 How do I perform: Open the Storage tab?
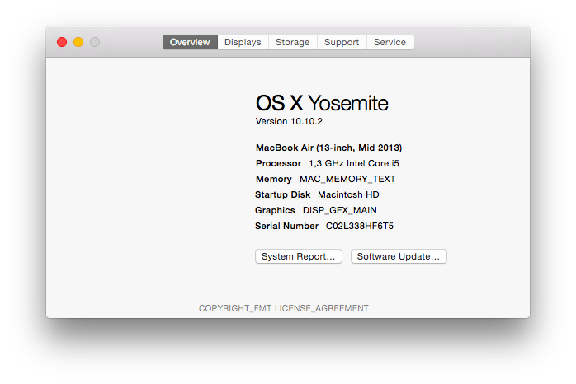[x=293, y=42]
